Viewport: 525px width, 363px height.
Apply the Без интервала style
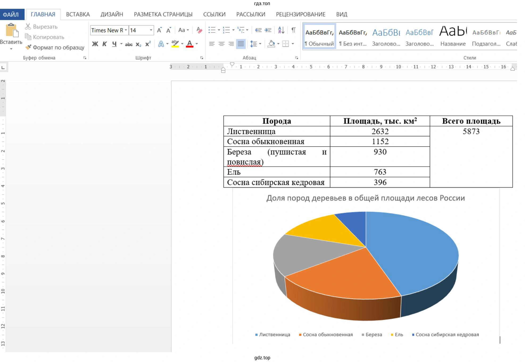353,36
